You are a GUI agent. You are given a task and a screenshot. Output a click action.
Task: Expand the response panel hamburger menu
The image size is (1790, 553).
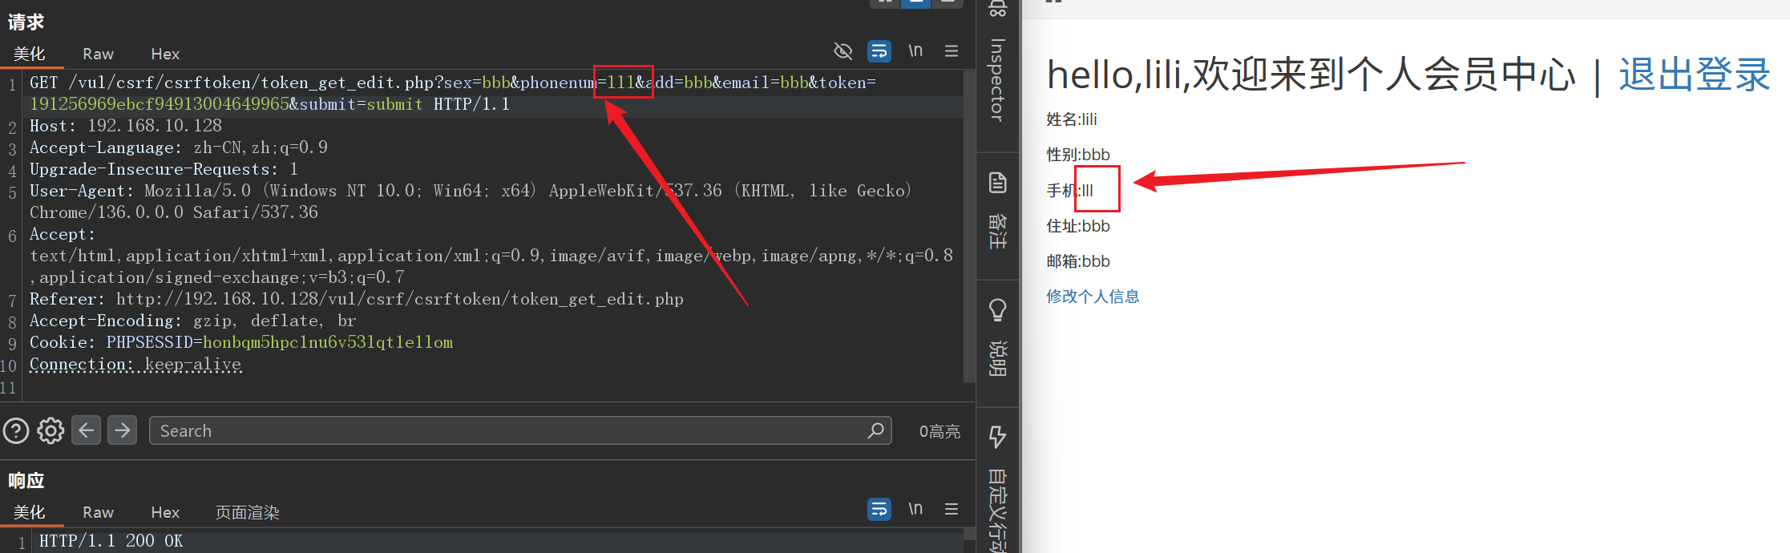[952, 509]
